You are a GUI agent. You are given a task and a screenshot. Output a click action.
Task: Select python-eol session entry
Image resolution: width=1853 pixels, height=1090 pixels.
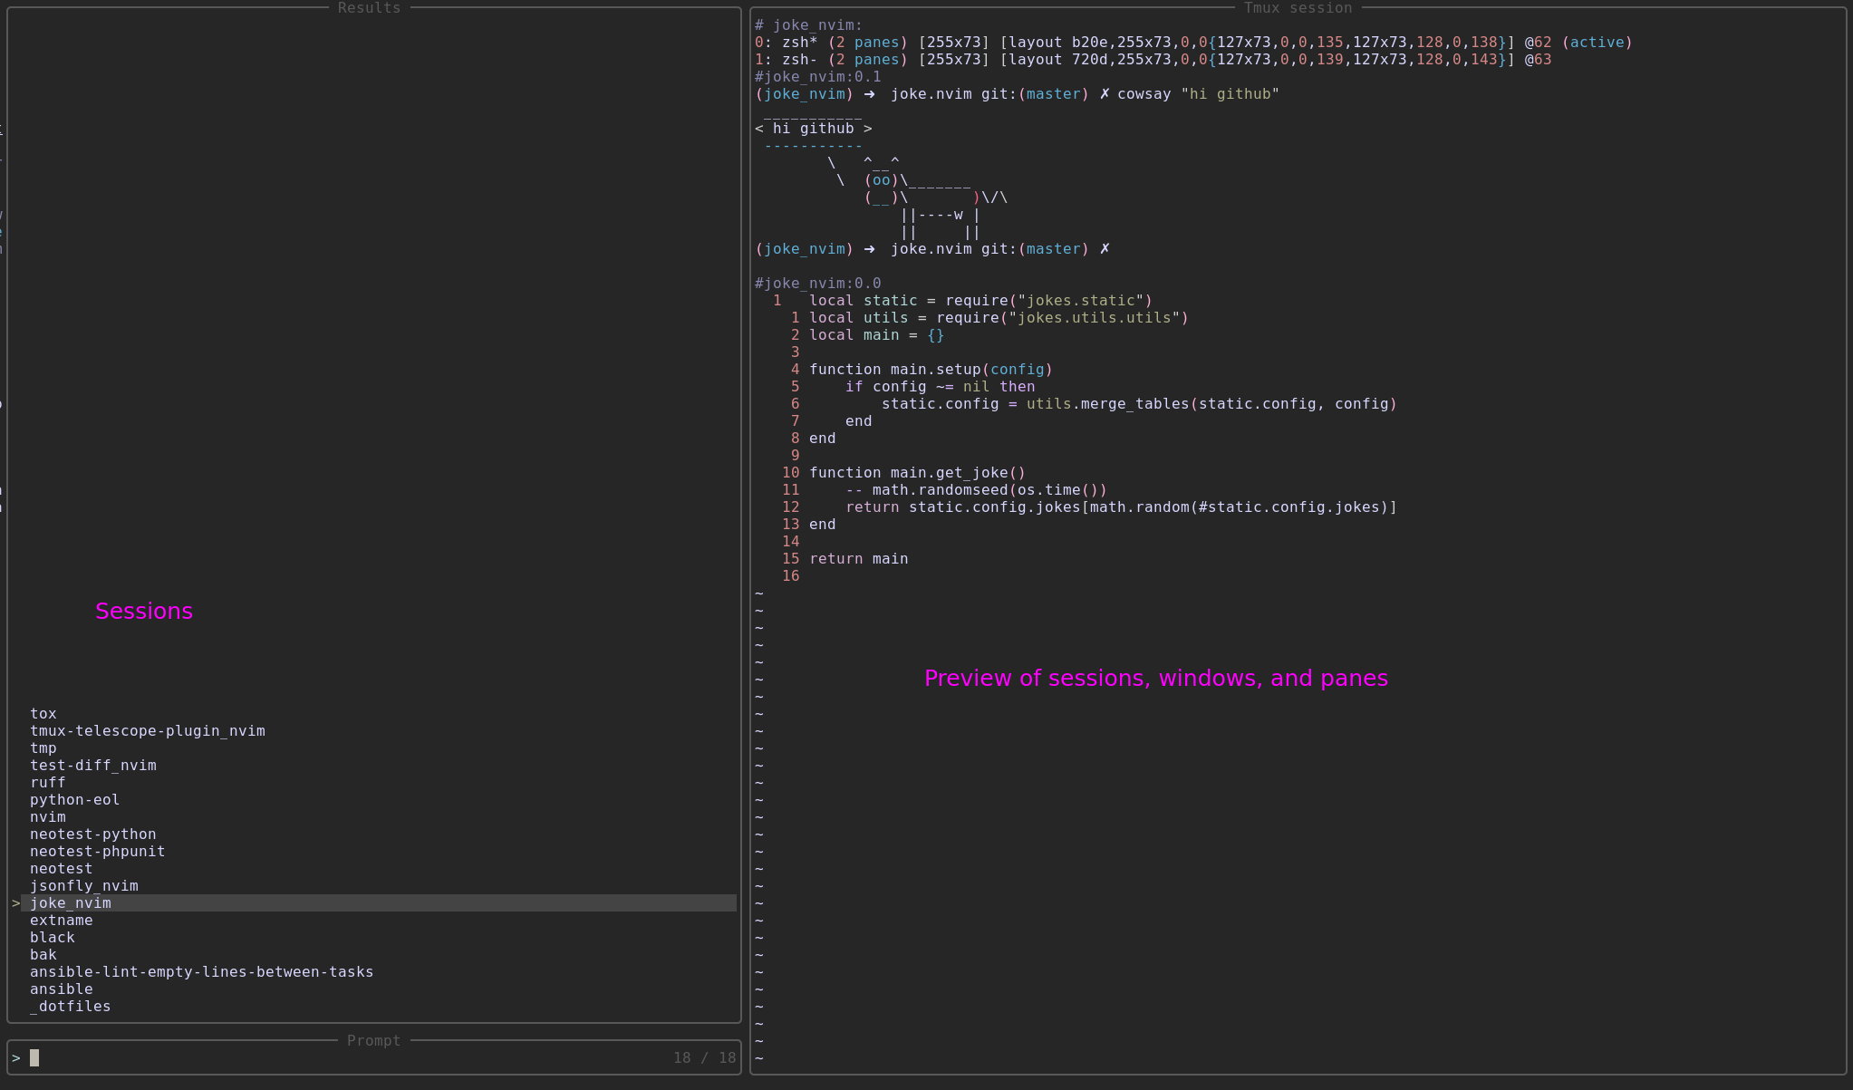point(74,800)
